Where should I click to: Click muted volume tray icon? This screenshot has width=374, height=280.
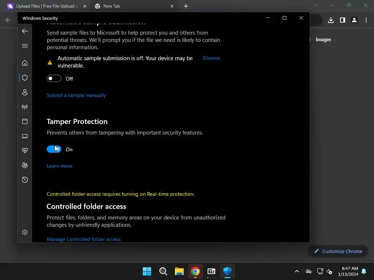tap(329, 271)
